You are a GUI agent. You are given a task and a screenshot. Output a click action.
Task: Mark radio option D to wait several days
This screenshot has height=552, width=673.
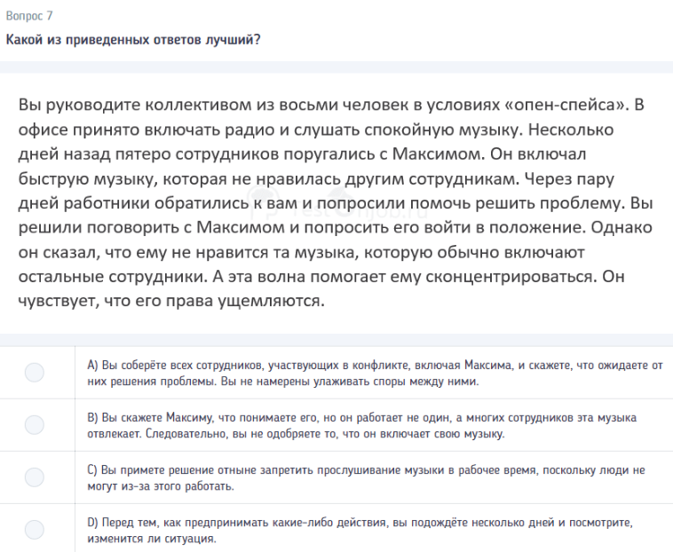[35, 530]
